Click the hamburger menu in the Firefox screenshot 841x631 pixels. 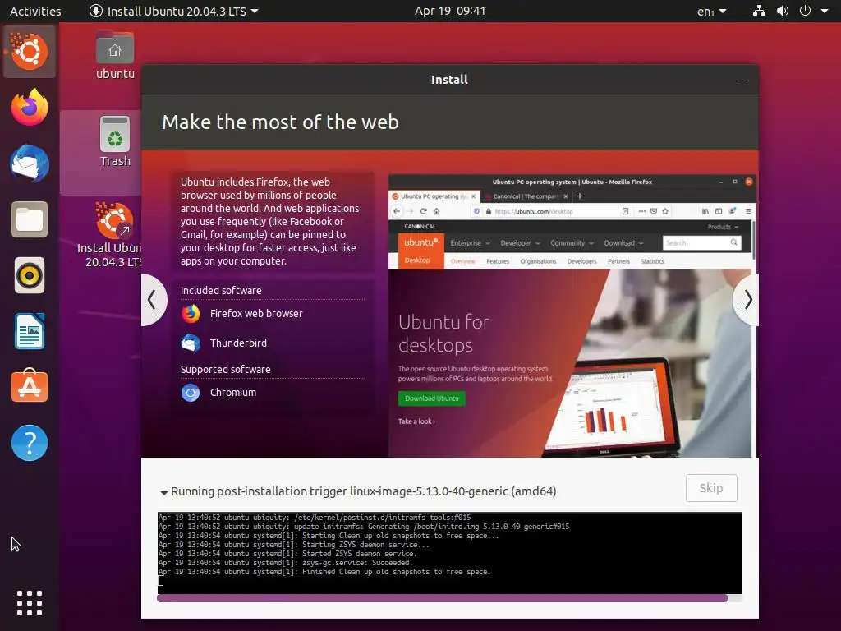pos(748,211)
